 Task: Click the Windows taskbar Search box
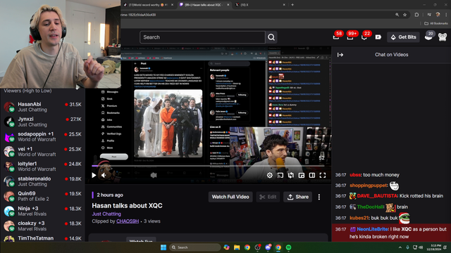(194, 247)
